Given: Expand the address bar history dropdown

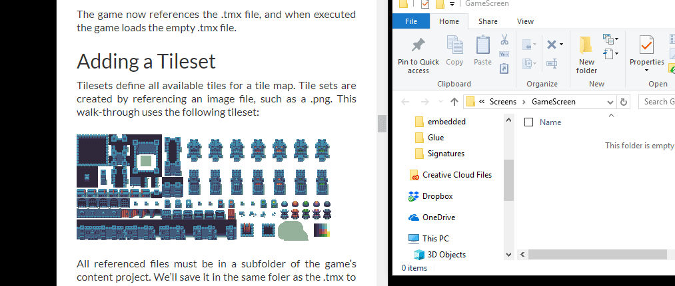Looking at the screenshot, I should (610, 102).
